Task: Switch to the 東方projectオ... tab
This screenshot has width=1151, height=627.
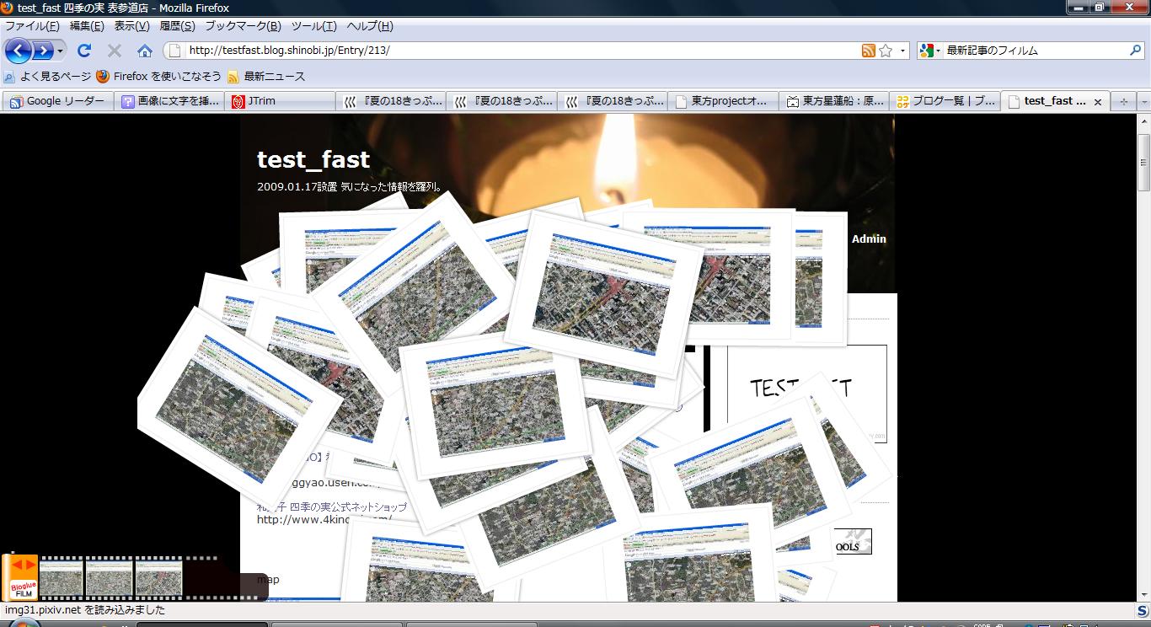Action: click(x=725, y=101)
